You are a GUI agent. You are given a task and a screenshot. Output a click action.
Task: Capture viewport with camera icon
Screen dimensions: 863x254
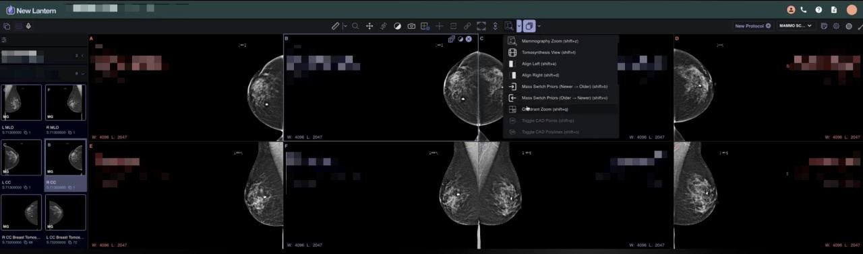(411, 26)
